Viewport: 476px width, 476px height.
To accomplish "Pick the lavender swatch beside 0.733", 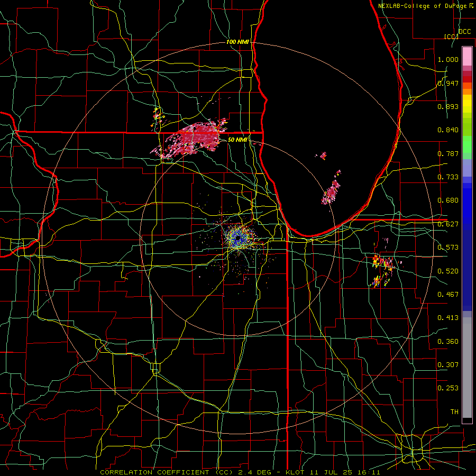I will pyautogui.click(x=467, y=168).
